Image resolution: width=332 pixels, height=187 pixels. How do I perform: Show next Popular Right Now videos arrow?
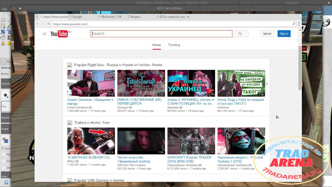(x=267, y=84)
